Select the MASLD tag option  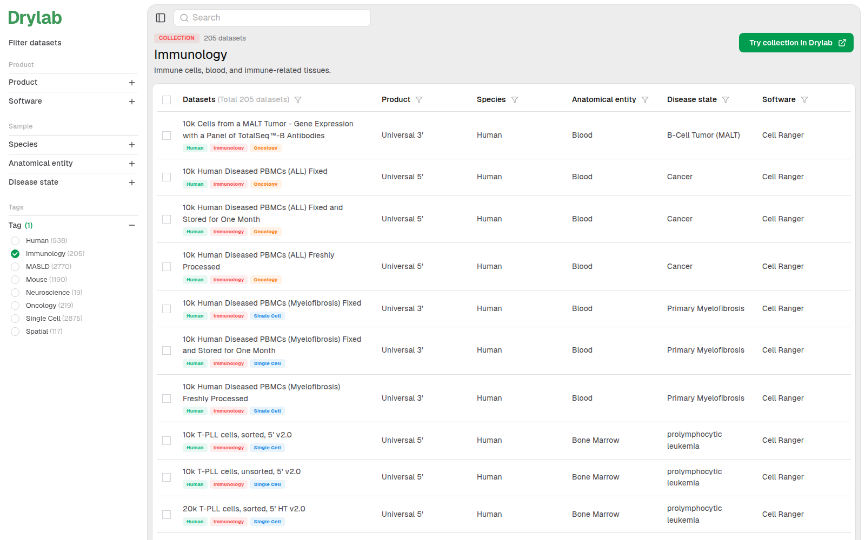coord(15,267)
